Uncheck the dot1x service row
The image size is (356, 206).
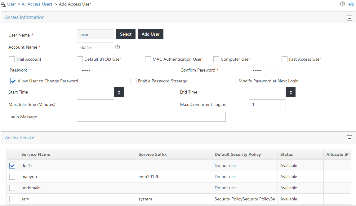point(12,166)
